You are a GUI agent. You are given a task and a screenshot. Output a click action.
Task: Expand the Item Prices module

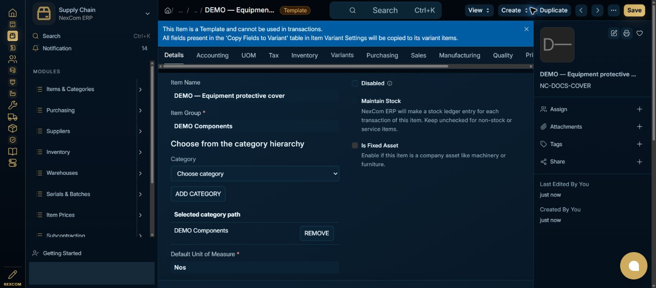click(x=140, y=215)
